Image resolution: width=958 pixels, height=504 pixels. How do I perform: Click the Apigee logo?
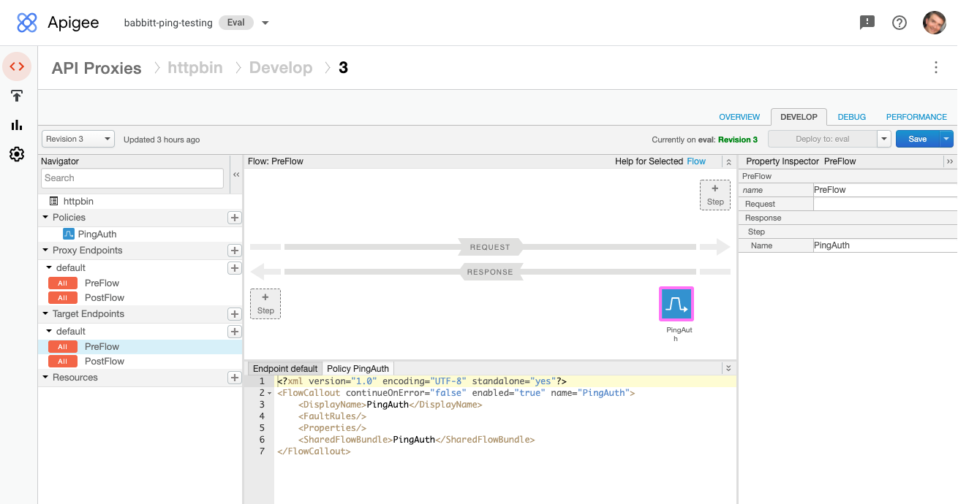(27, 23)
